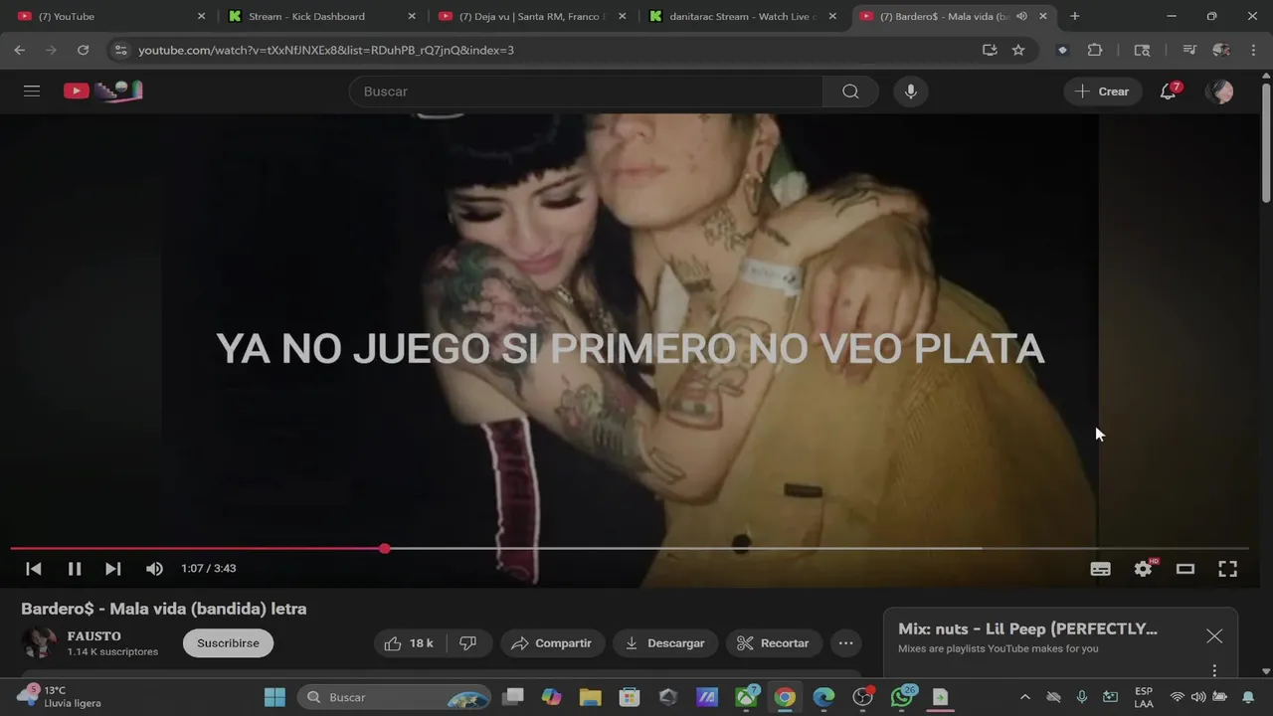Bookmark this page with the star
Image resolution: width=1273 pixels, height=716 pixels.
click(x=1018, y=50)
